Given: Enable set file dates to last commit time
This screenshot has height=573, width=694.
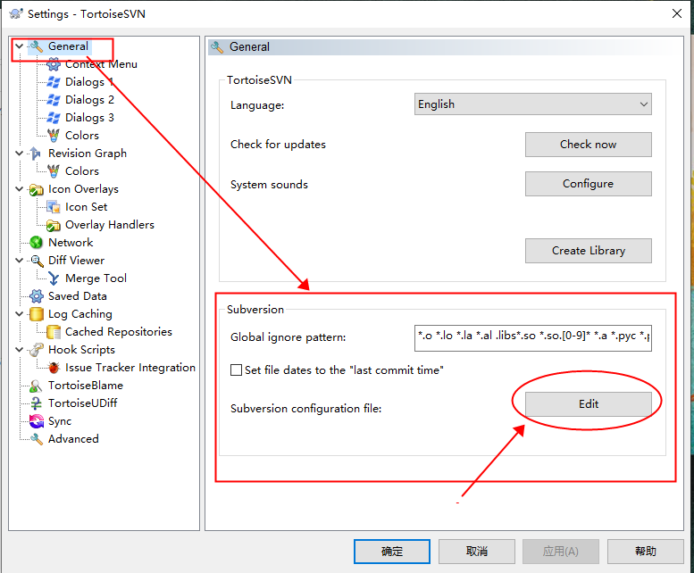Looking at the screenshot, I should (237, 370).
